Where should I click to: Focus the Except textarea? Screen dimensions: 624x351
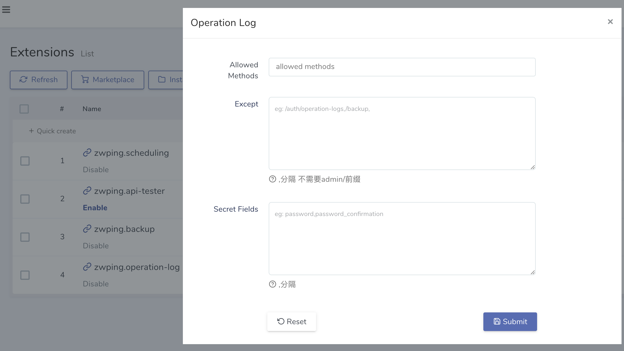click(x=402, y=133)
